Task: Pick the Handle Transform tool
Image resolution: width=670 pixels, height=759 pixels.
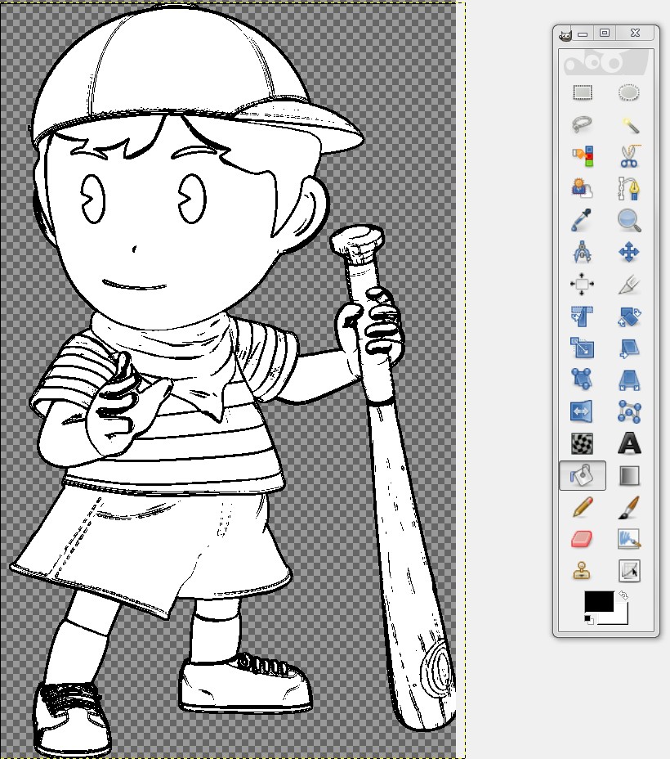Action: 582,379
